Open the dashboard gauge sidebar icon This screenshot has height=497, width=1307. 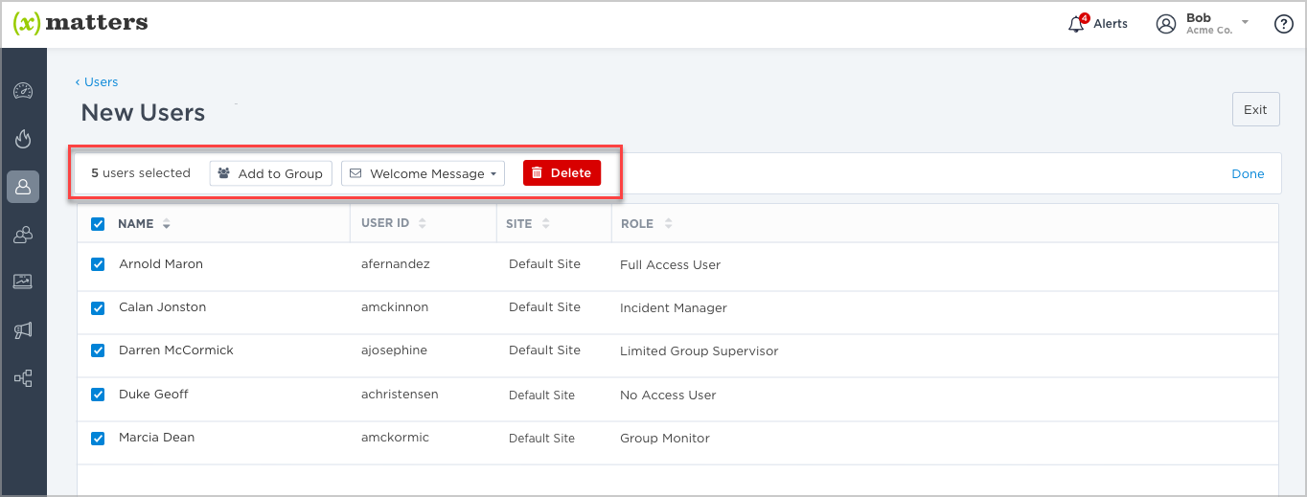(23, 91)
